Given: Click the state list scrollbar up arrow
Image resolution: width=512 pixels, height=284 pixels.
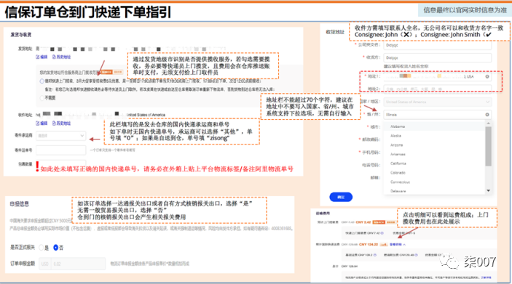Looking at the screenshot, I should point(488,123).
